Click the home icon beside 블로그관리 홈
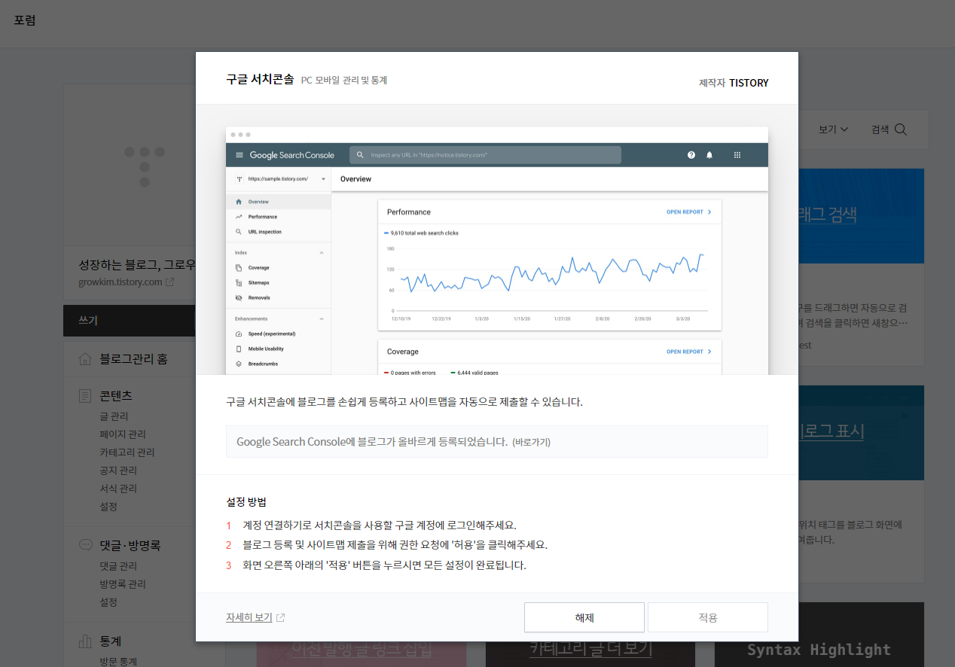Image resolution: width=955 pixels, height=667 pixels. [x=85, y=359]
